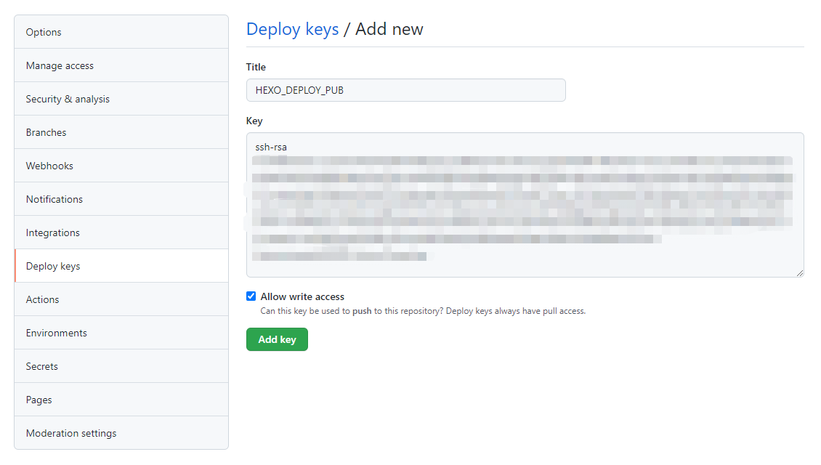The height and width of the screenshot is (465, 821).
Task: Click the Deploy keys breadcrumb link
Action: (x=292, y=29)
